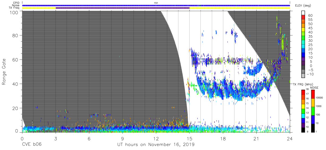
Task: Click the x-axis hour label '6'
Action: pos(89,139)
